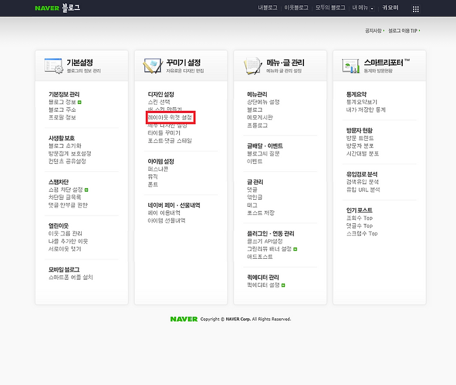
Task: Open the 블로그씨 질문 link
Action: 263,153
